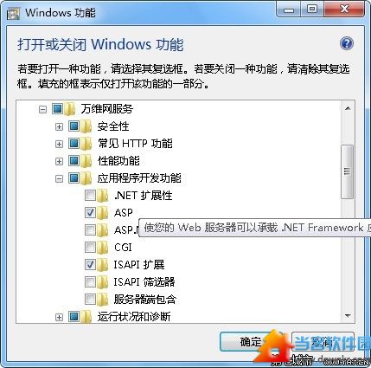The width and height of the screenshot is (371, 368).
Task: Select the ISAPI 筛选器 folder icon
Action: tap(102, 282)
